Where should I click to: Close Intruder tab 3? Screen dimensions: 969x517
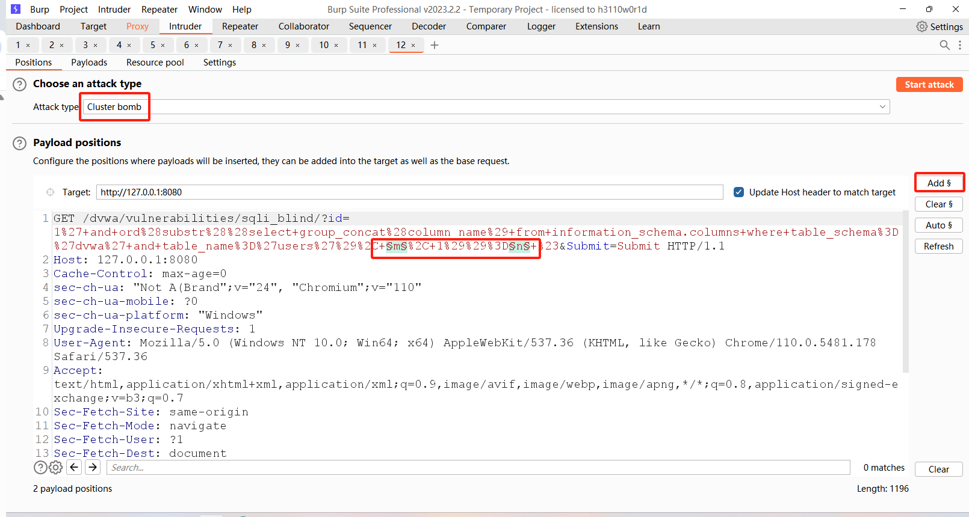[x=96, y=45]
